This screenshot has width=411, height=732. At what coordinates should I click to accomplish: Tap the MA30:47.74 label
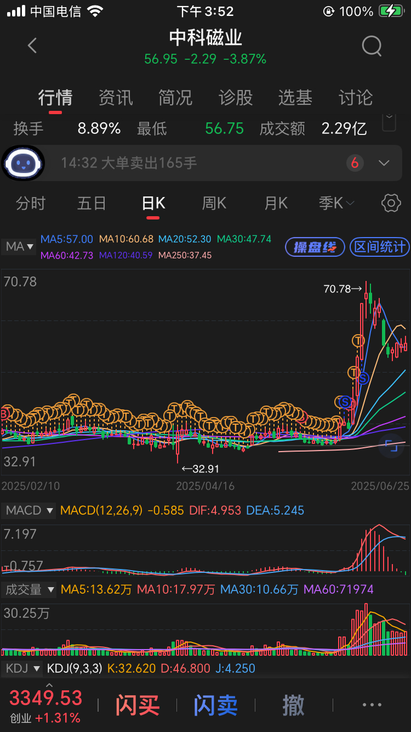244,239
